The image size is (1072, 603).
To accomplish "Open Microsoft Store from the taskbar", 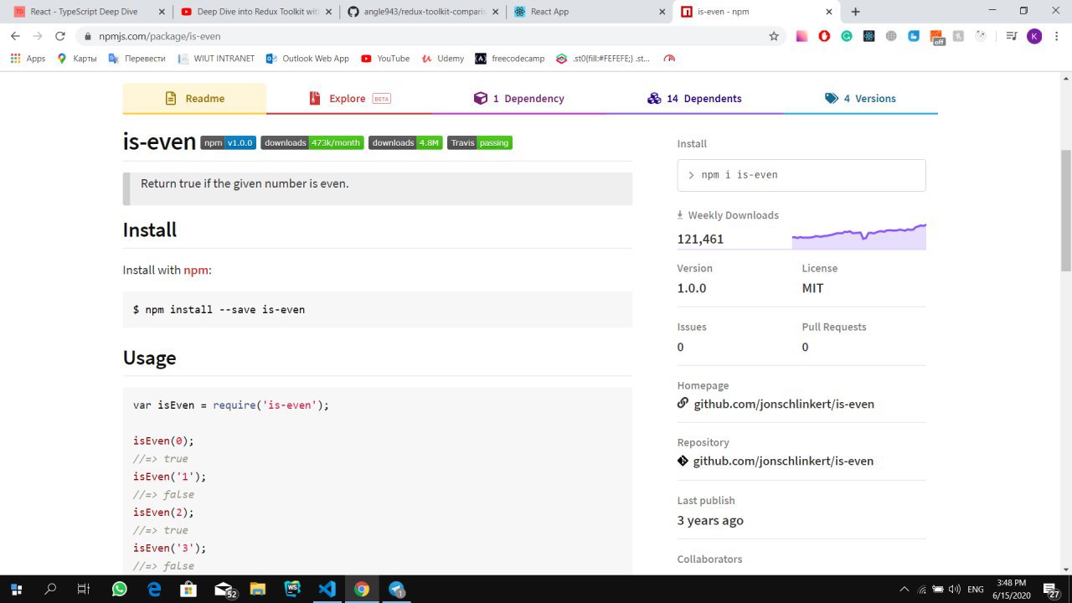I will click(x=188, y=589).
